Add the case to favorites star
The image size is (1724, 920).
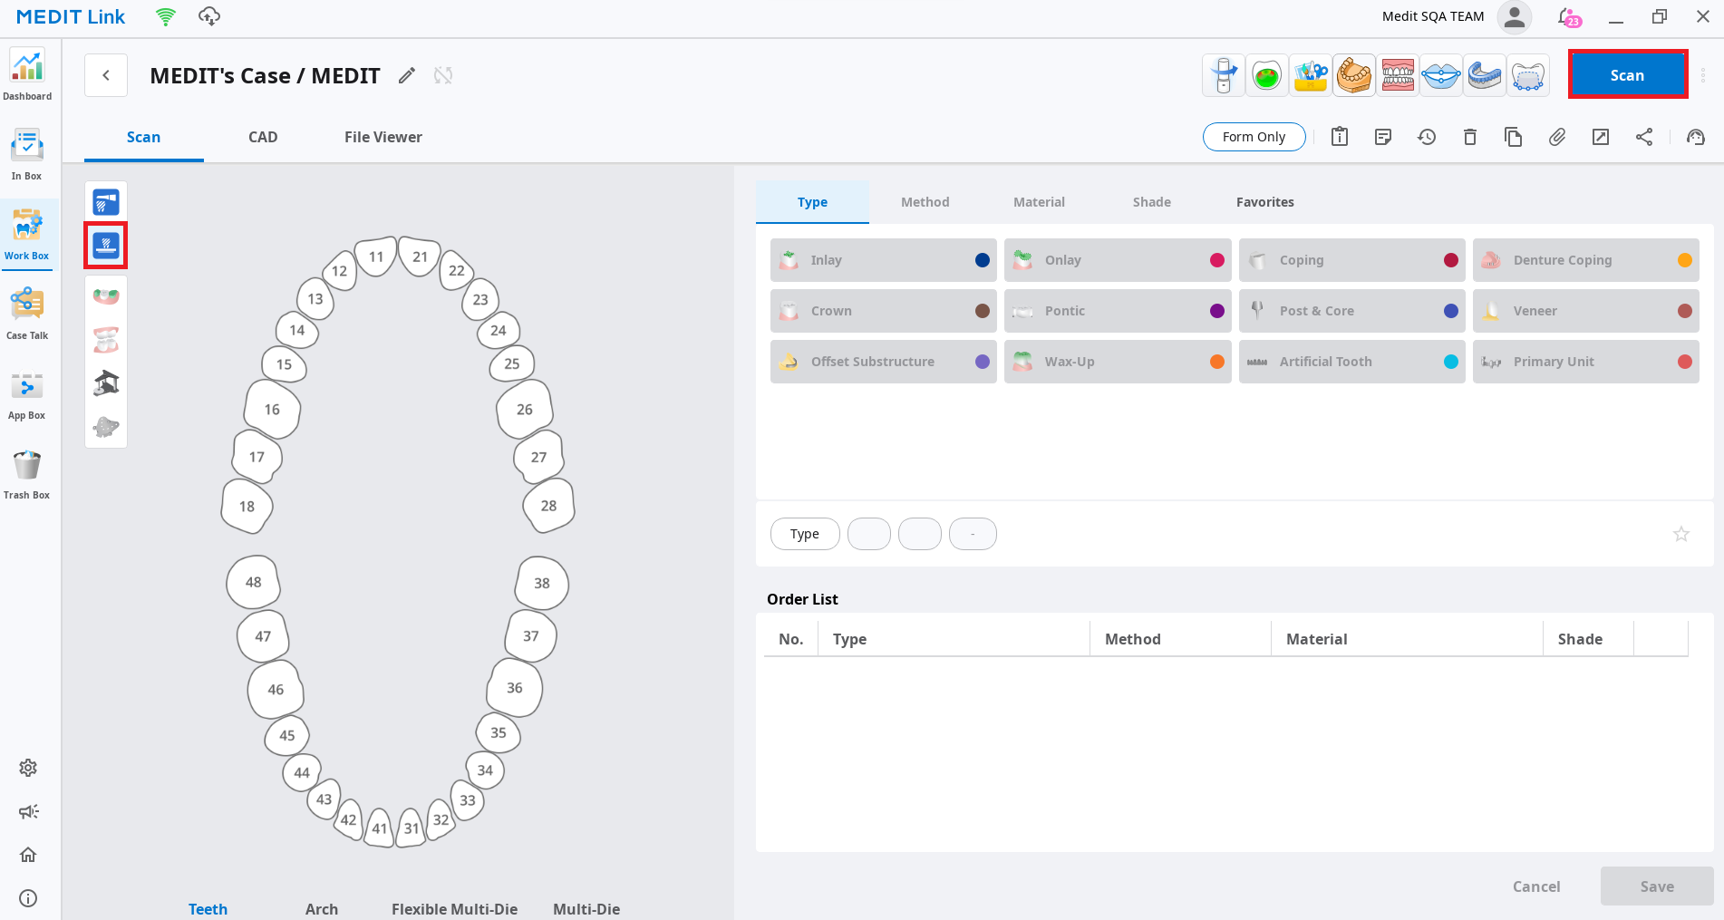1681,534
